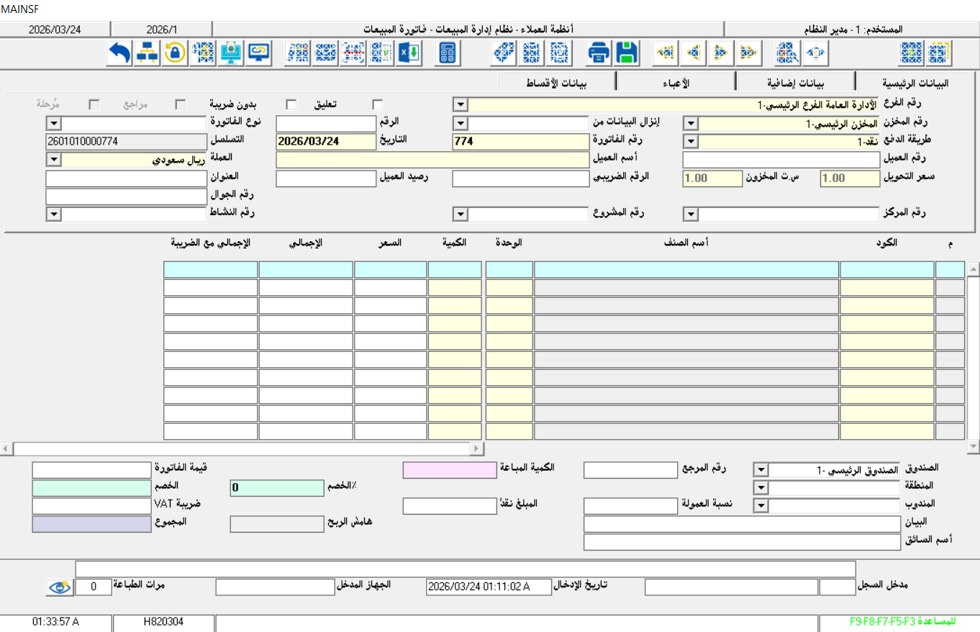The height and width of the screenshot is (632, 980).
Task: Click the blue undo arrow icon
Action: [x=119, y=53]
